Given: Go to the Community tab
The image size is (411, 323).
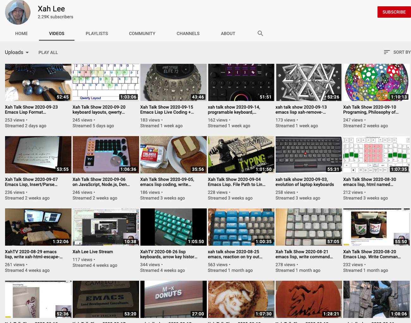Looking at the screenshot, I should click(142, 33).
